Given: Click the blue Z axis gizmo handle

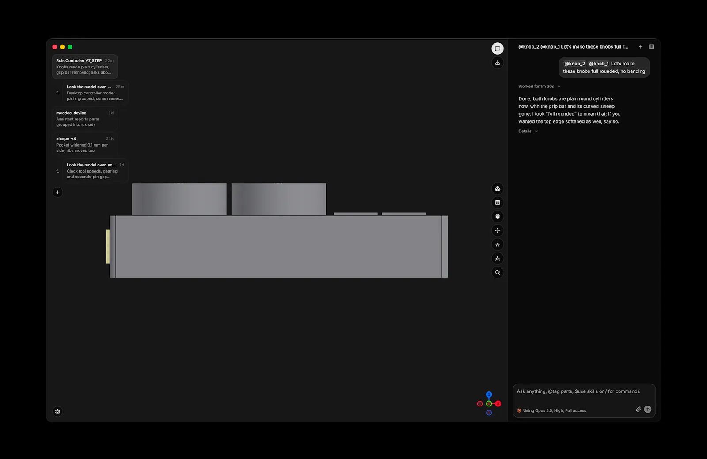Looking at the screenshot, I should tap(489, 395).
